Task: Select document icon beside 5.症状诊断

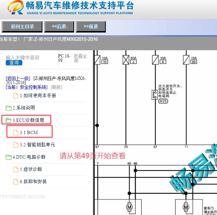Action: tap(15, 169)
